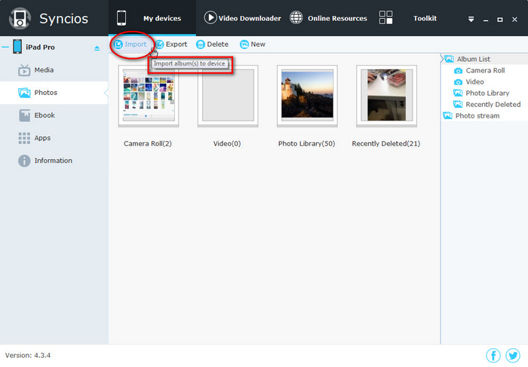Open the Facebook link icon
The image size is (528, 367).
pyautogui.click(x=493, y=355)
